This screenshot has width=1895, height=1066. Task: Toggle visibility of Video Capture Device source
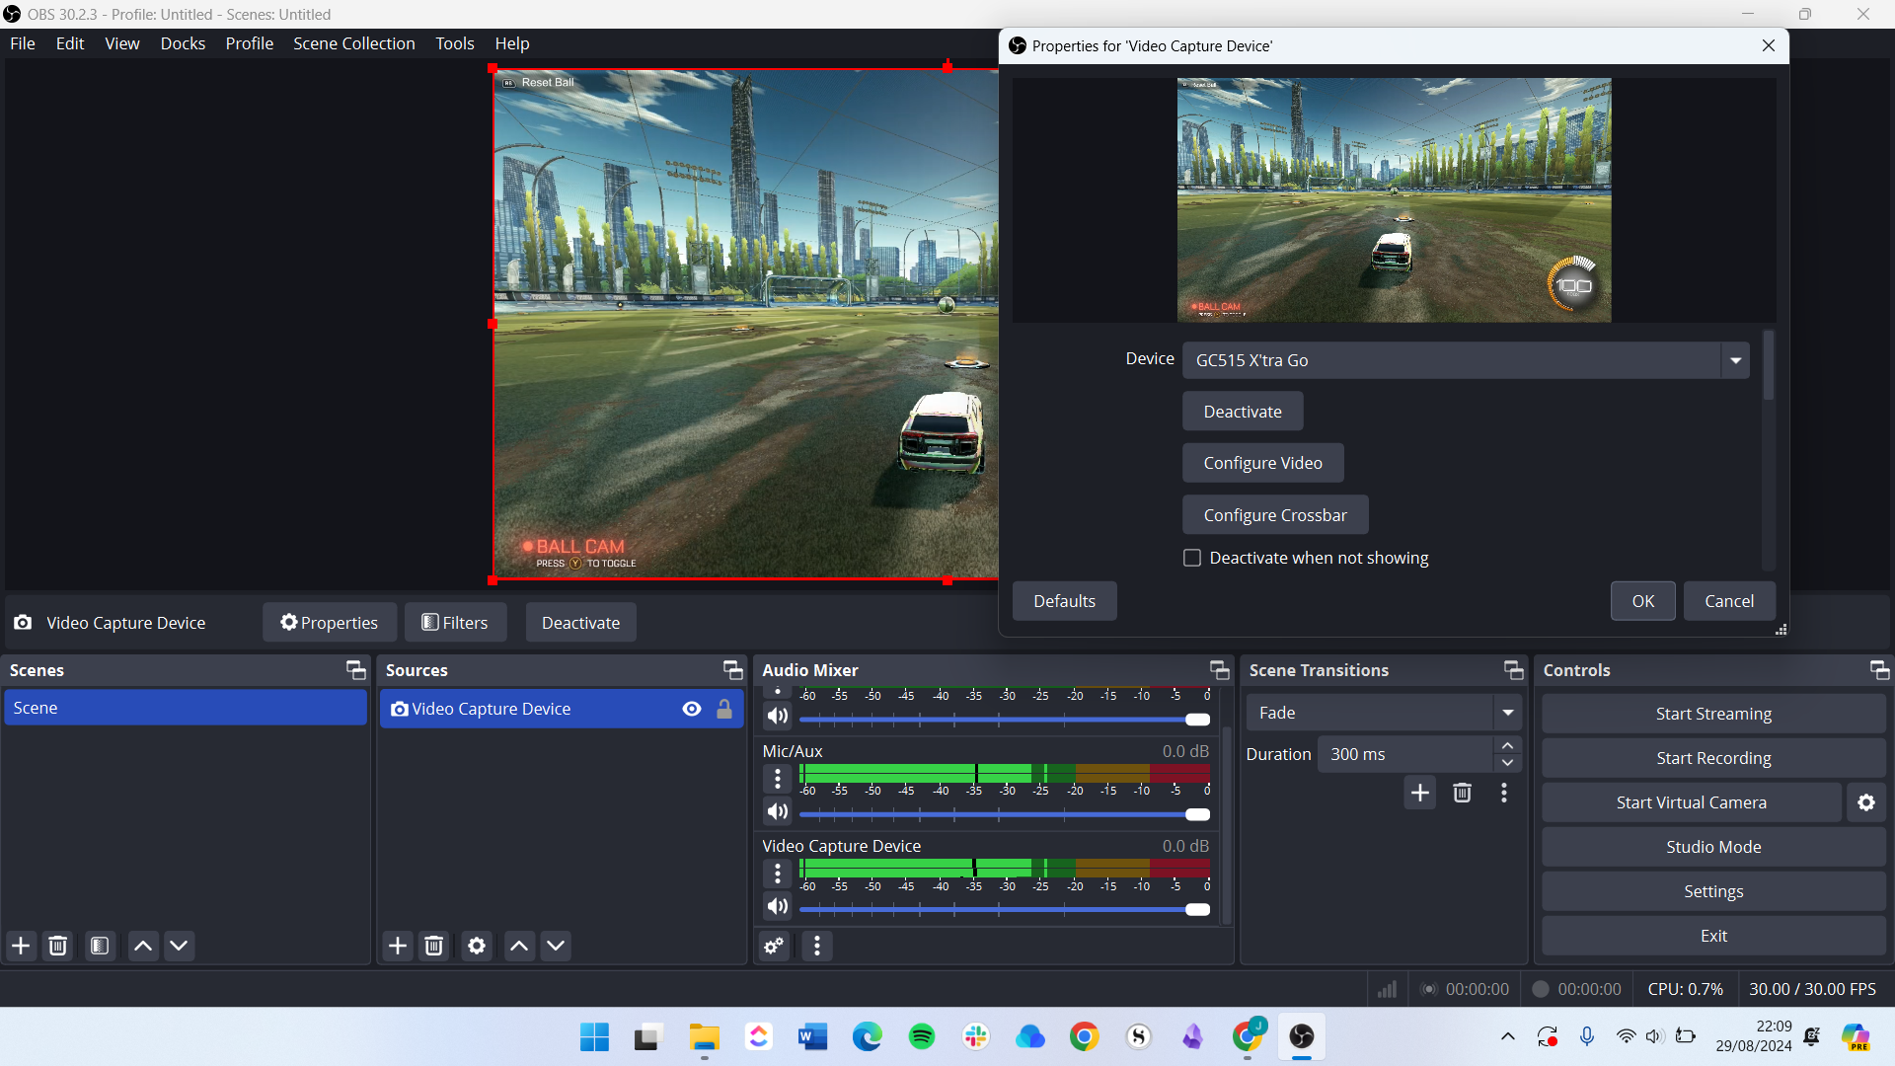pos(691,707)
